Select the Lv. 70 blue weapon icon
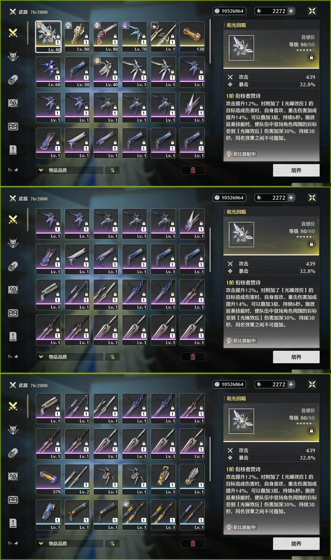331x560 pixels. click(x=134, y=37)
